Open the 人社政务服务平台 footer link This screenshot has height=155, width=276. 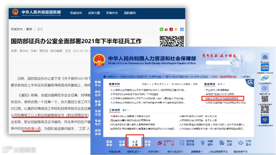click(218, 152)
